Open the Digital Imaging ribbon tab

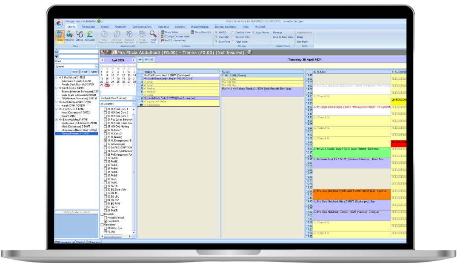click(200, 26)
